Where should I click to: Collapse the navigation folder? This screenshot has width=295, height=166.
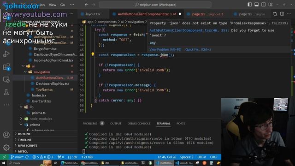[x=25, y=72]
